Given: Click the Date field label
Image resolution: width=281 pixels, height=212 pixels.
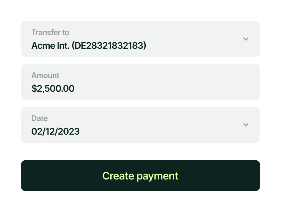Looking at the screenshot, I should tap(39, 118).
